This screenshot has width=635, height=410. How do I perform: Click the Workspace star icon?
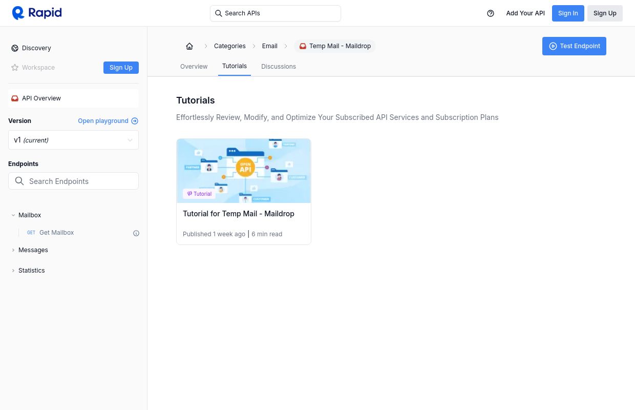click(x=15, y=68)
